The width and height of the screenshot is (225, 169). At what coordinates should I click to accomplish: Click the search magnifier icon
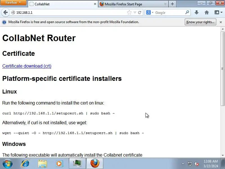[x=187, y=12]
